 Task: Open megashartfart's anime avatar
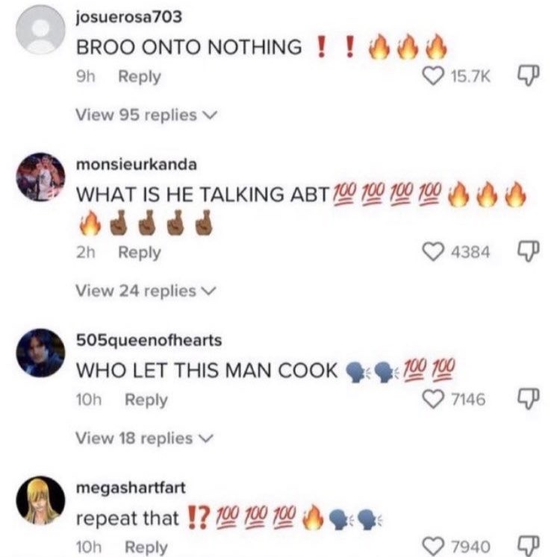(x=41, y=500)
